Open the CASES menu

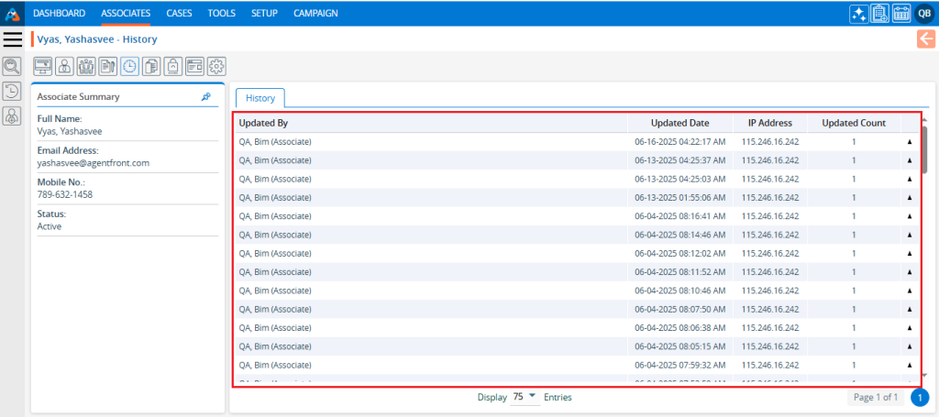[181, 13]
